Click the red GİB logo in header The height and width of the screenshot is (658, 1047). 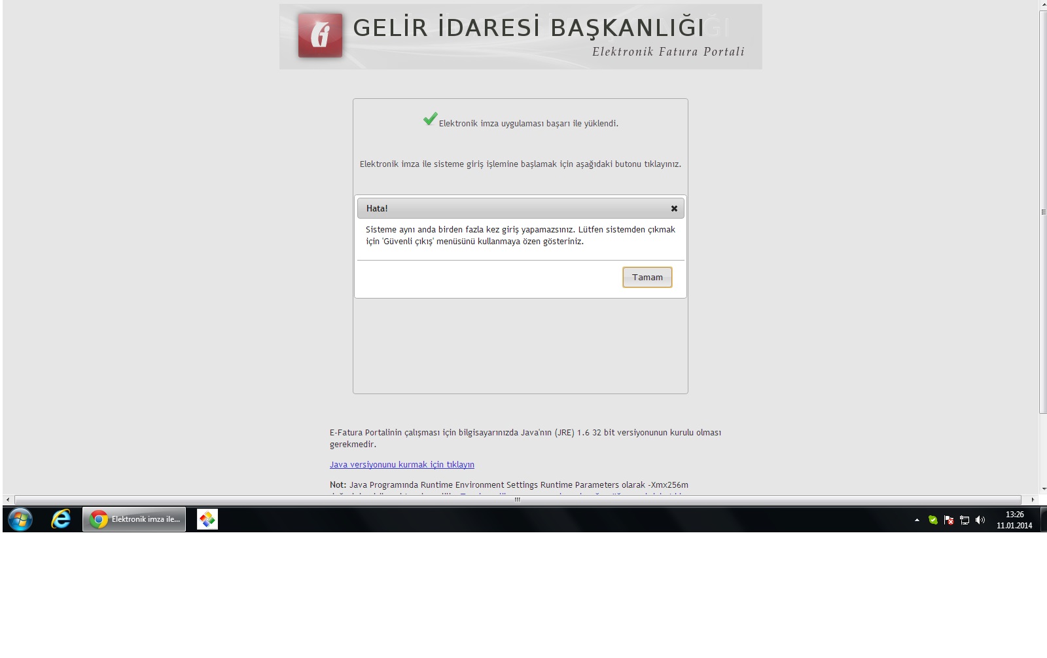click(320, 35)
